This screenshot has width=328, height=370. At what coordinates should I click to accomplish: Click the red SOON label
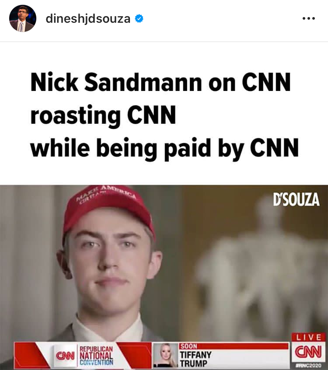click(188, 346)
